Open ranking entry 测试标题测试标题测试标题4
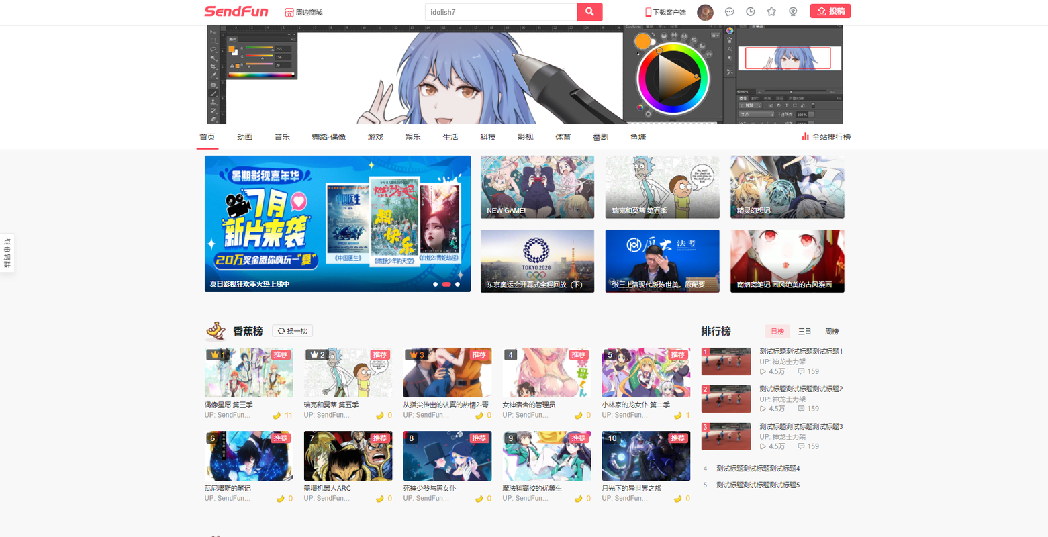The height and width of the screenshot is (537, 1048). click(758, 469)
